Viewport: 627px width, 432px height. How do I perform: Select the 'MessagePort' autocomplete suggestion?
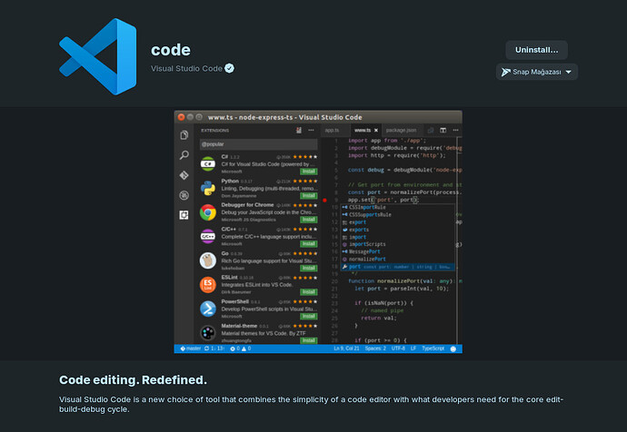coord(398,251)
